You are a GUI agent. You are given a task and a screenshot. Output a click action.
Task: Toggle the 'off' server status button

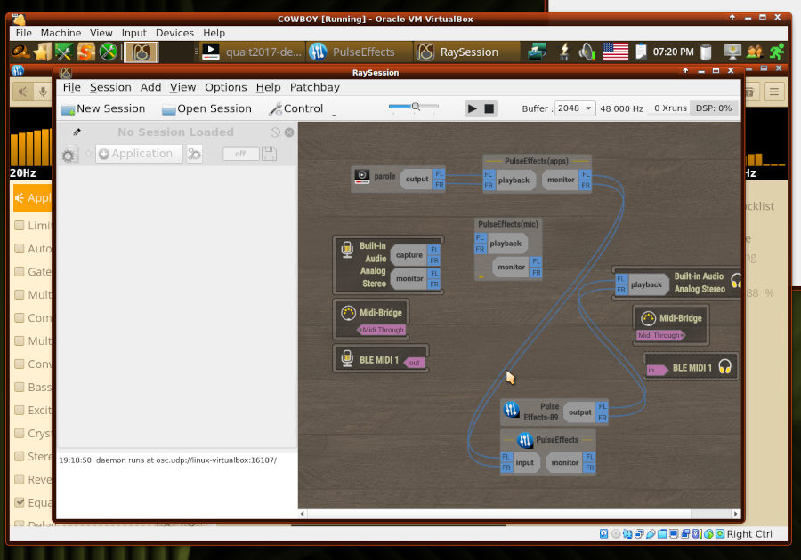pyautogui.click(x=239, y=154)
